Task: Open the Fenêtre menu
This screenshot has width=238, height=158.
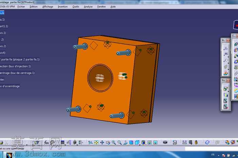Action: (x=101, y=7)
